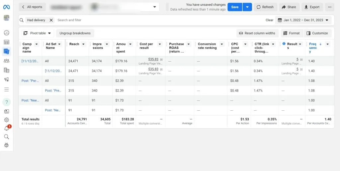Open CTR column dropdown
340x171 pixels.
(273, 44)
